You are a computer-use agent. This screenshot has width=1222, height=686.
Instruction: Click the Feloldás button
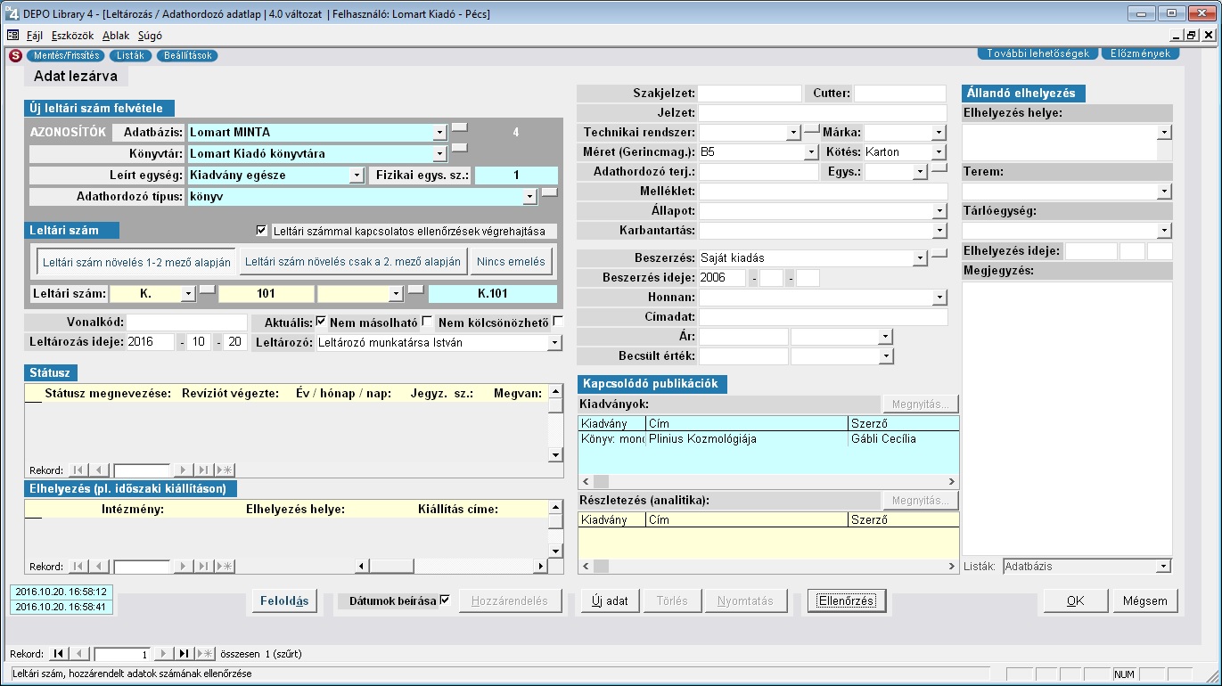click(x=284, y=600)
